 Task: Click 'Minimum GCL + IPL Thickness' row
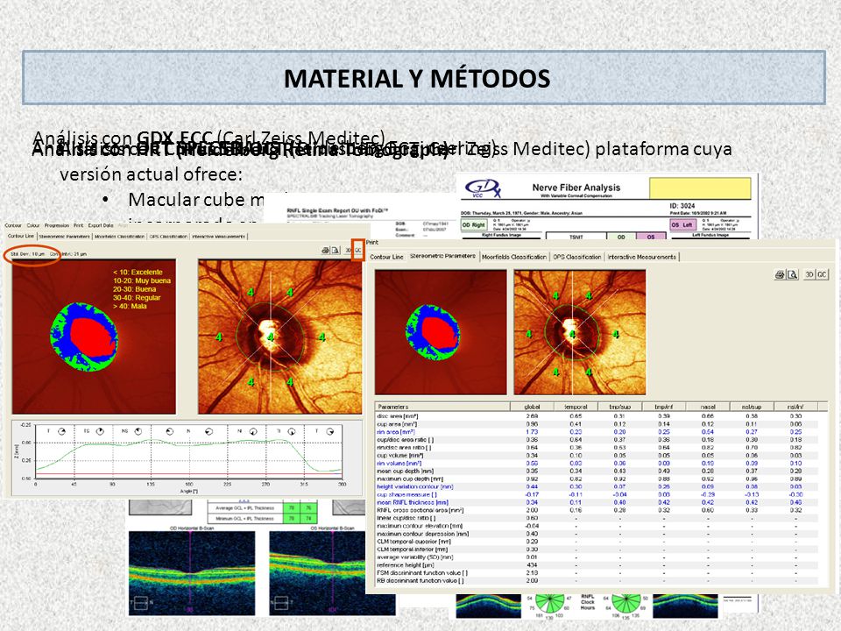pyautogui.click(x=263, y=518)
